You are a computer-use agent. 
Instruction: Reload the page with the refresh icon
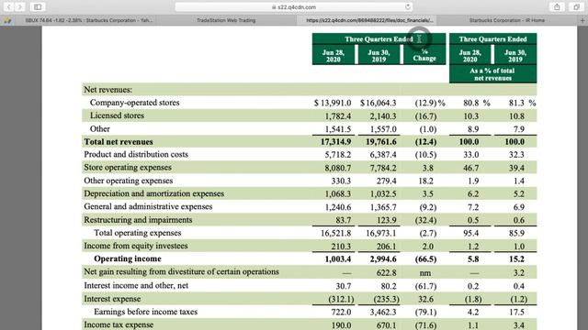[408, 6]
